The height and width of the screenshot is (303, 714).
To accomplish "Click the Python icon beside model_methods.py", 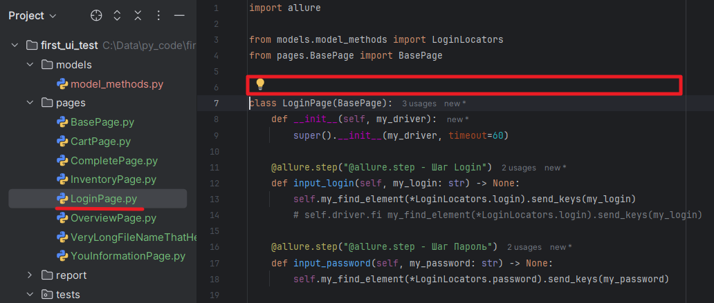I will pos(62,84).
